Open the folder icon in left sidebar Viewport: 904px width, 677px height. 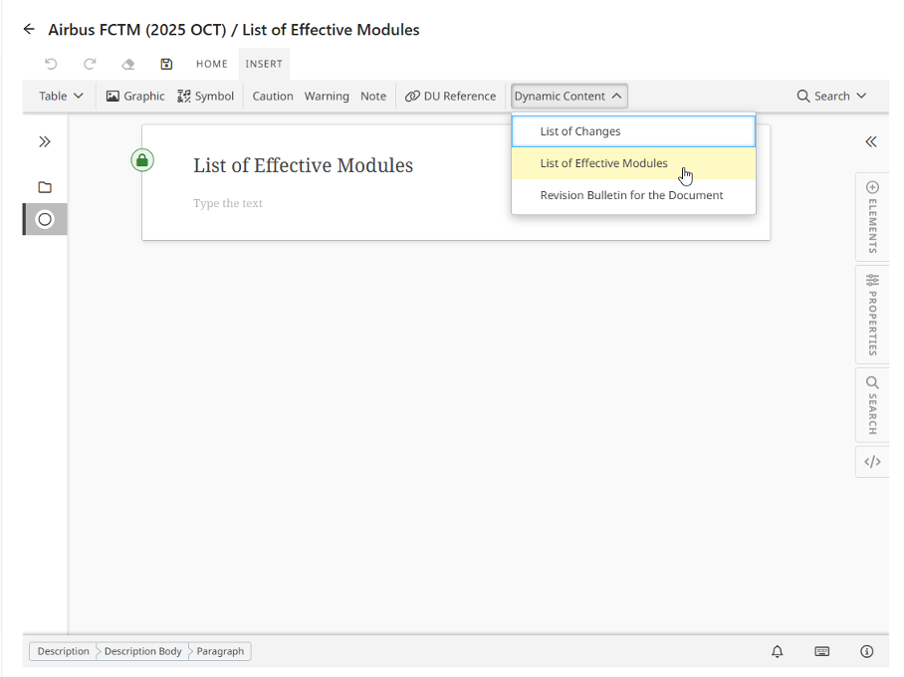(45, 187)
